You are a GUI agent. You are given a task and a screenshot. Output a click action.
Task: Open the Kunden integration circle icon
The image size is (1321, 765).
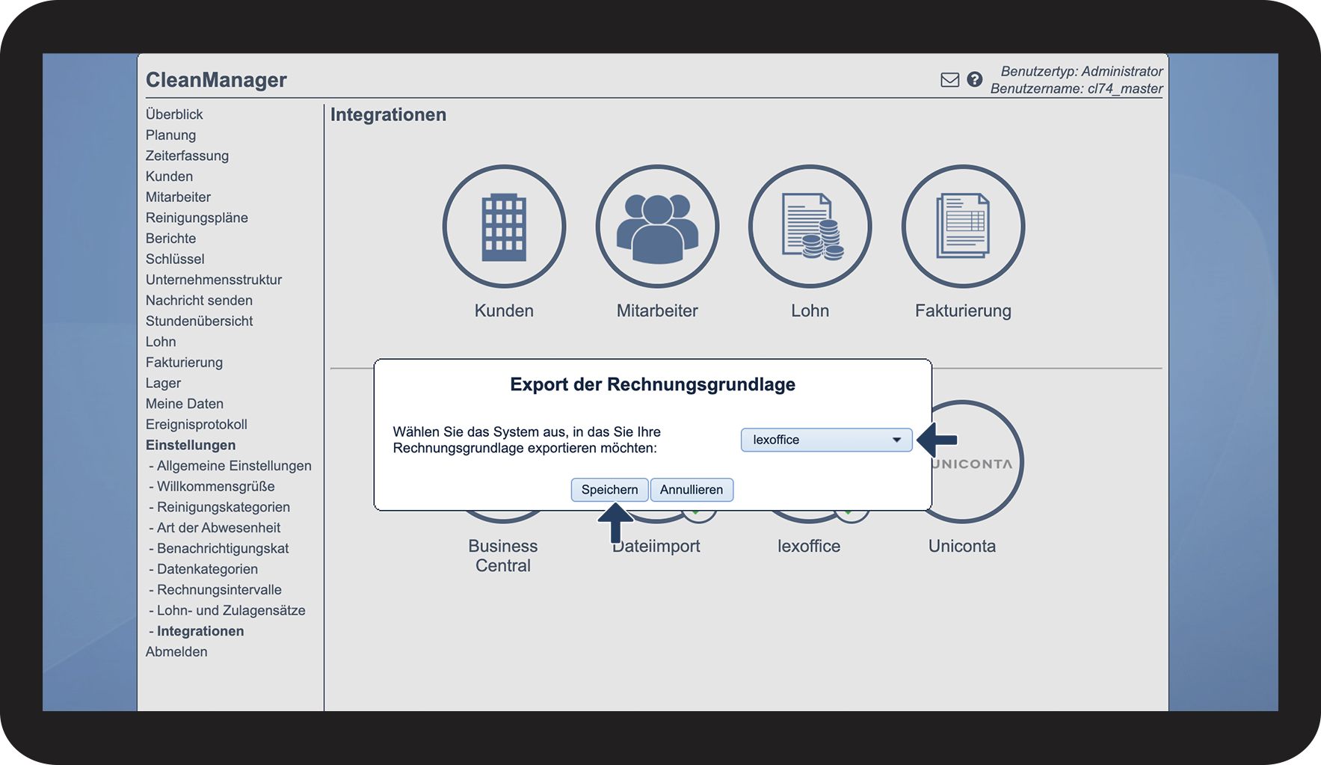504,227
